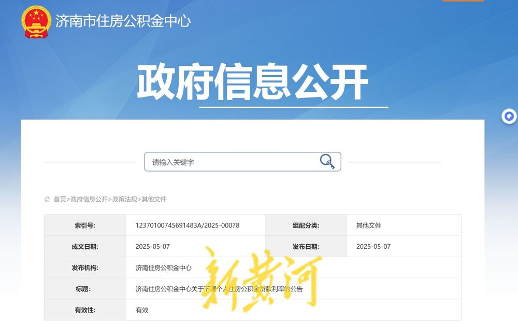Click the 组配分类 label cell
The height and width of the screenshot is (324, 518).
point(306,226)
